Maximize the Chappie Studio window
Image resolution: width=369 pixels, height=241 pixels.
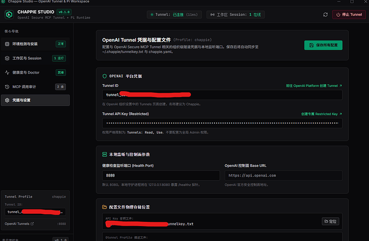pyautogui.click(x=352, y=2)
